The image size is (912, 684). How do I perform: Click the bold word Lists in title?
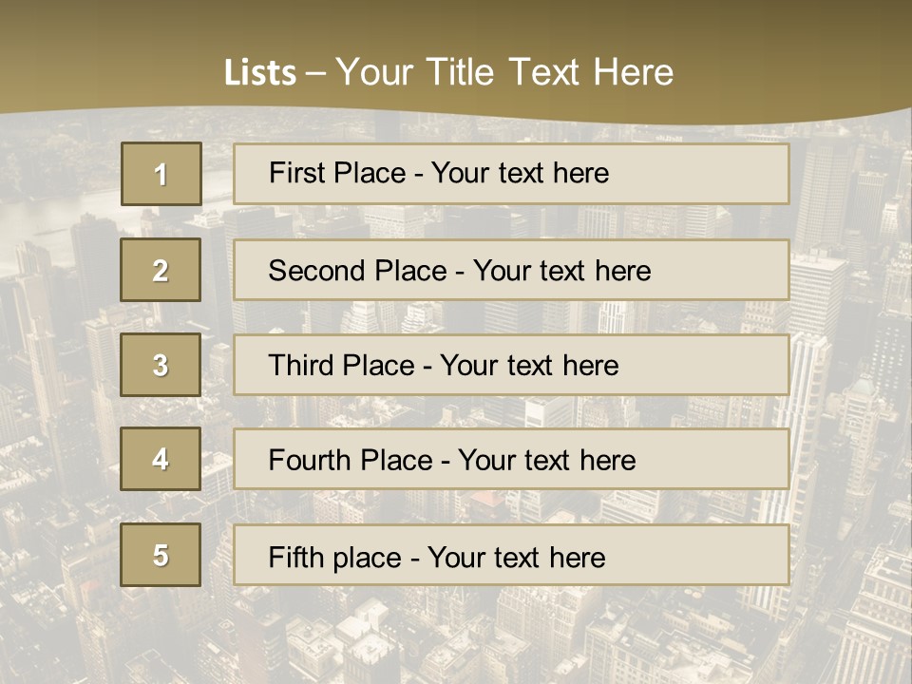click(260, 73)
